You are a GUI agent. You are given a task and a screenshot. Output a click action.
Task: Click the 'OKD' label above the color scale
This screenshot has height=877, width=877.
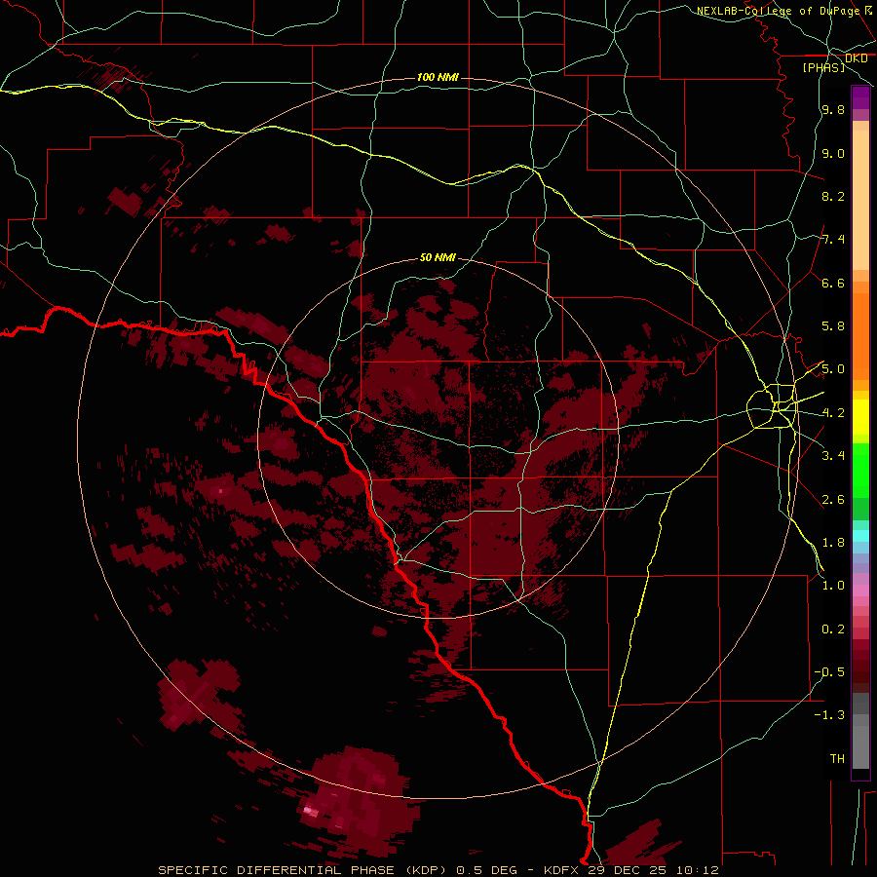click(x=857, y=58)
